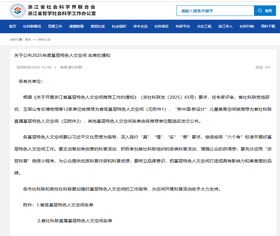This screenshot has height=236, width=280.
Task: Open the 社会组织 navigation item
Action: 119,26
